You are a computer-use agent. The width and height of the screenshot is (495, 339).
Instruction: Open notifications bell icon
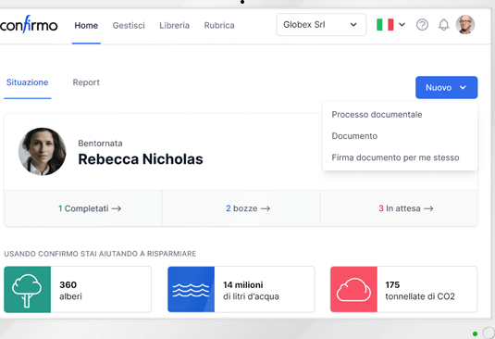pos(443,25)
